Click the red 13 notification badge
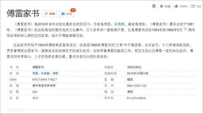Viewport: 203px width, 114px height. pyautogui.click(x=73, y=10)
